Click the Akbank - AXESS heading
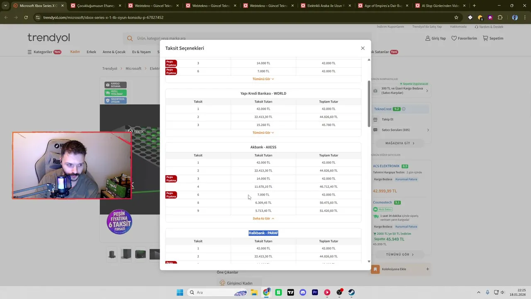Image resolution: width=531 pixels, height=299 pixels. click(x=263, y=147)
